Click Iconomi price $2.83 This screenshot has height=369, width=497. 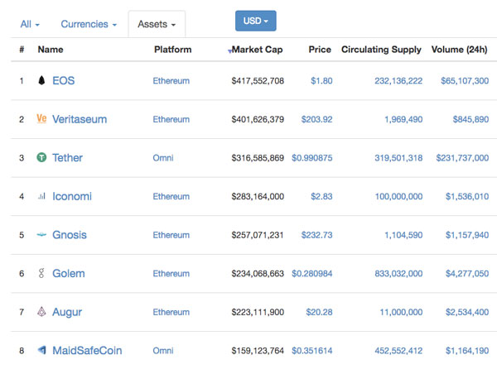click(321, 196)
